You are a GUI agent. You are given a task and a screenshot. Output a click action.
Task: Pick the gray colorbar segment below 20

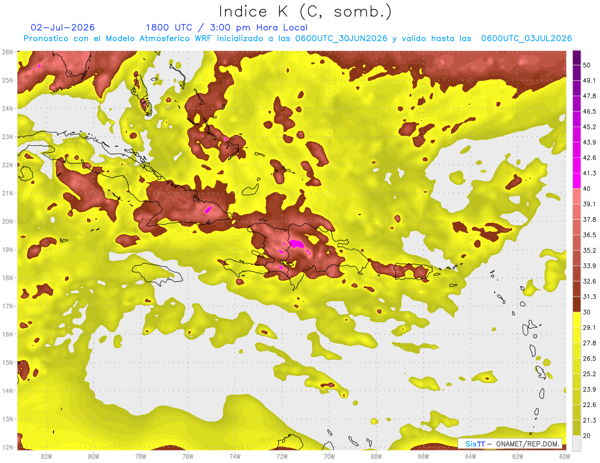pos(576,443)
